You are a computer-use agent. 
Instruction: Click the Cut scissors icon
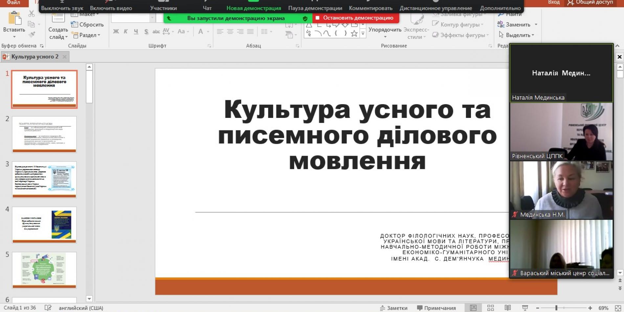click(x=32, y=13)
